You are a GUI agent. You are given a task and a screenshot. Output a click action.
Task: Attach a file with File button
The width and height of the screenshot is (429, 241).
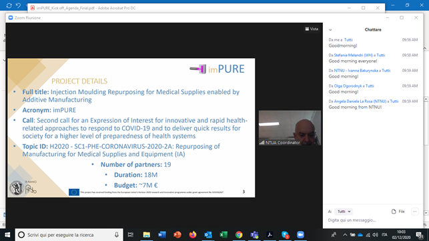pyautogui.click(x=398, y=212)
